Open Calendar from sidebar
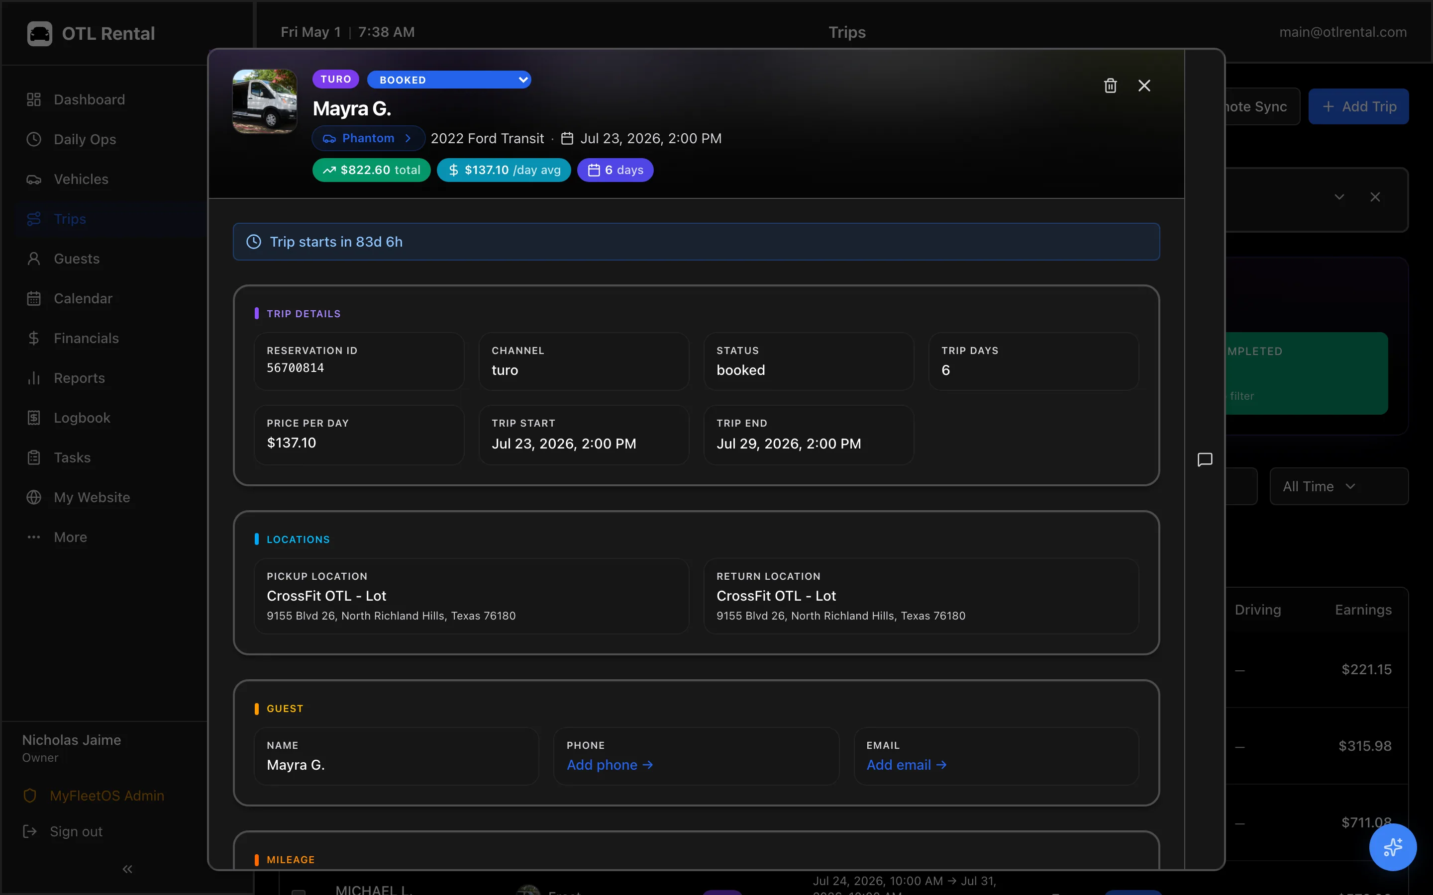Screen dimensions: 1433x895 [83, 298]
